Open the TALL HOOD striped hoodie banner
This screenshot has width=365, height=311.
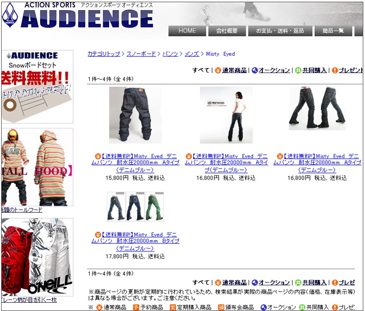pyautogui.click(x=37, y=167)
